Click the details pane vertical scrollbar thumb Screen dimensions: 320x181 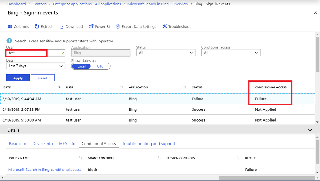coord(317,151)
